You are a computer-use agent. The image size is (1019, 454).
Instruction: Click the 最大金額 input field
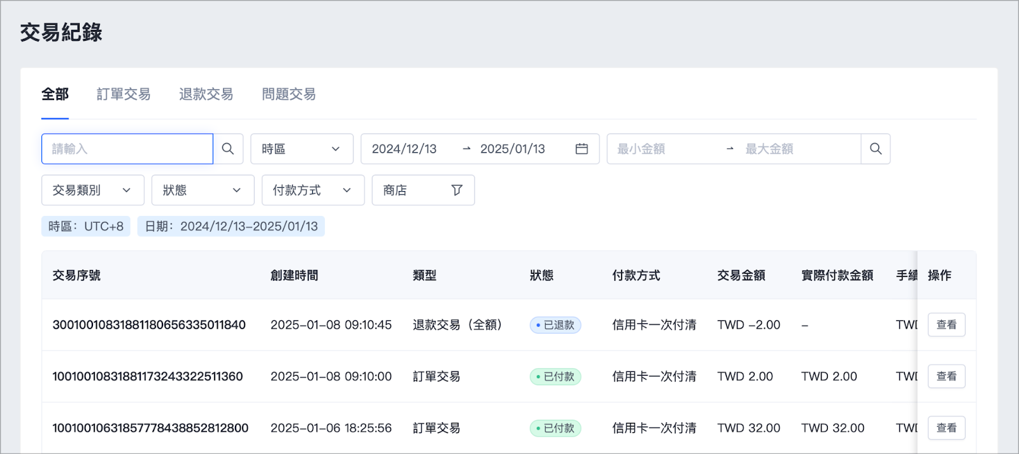click(799, 149)
